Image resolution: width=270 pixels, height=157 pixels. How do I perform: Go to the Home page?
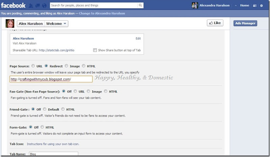click(244, 5)
